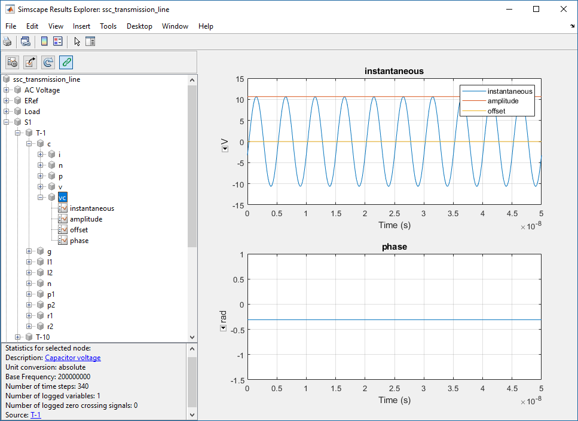Screen dimensions: 578x421
Task: Click the T-1 source link
Action: [x=35, y=415]
